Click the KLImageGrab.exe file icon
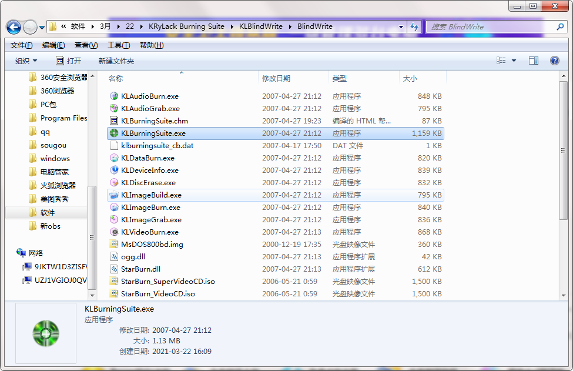Image resolution: width=573 pixels, height=371 pixels. coord(114,220)
